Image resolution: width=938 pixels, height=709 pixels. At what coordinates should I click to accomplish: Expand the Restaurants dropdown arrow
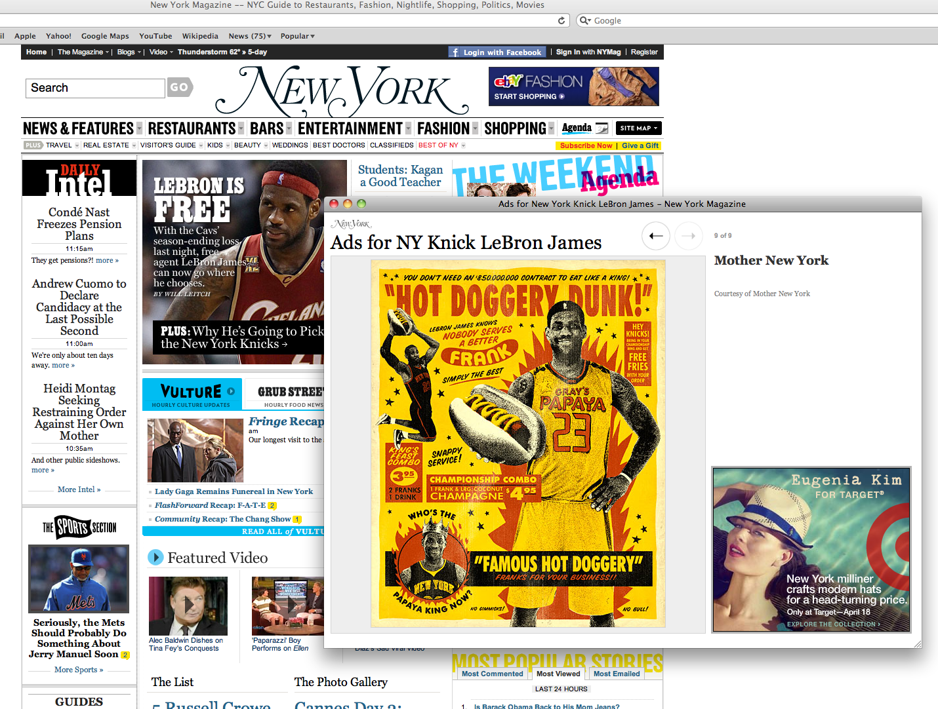tap(241, 128)
